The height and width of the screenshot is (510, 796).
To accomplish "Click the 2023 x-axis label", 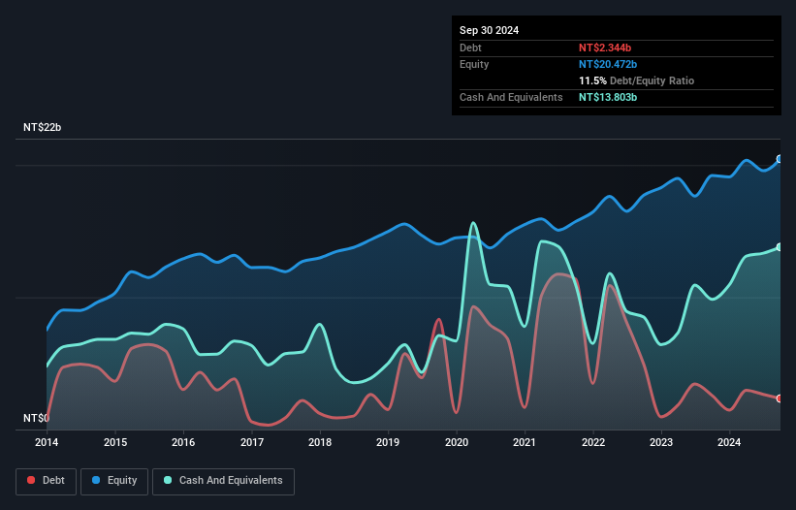I will click(661, 442).
